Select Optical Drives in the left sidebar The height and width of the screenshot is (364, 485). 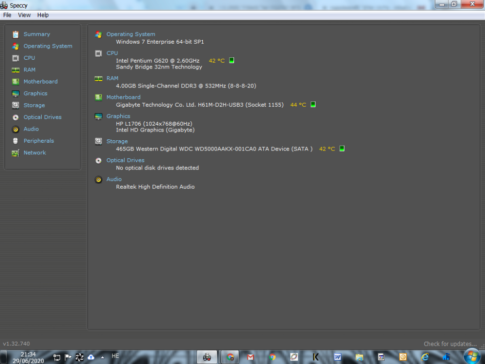point(42,117)
